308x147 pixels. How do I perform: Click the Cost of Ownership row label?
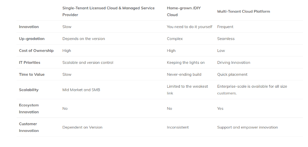point(36,51)
